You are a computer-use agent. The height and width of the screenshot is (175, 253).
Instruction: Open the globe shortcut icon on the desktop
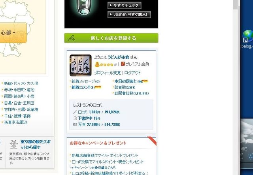pos(248,36)
